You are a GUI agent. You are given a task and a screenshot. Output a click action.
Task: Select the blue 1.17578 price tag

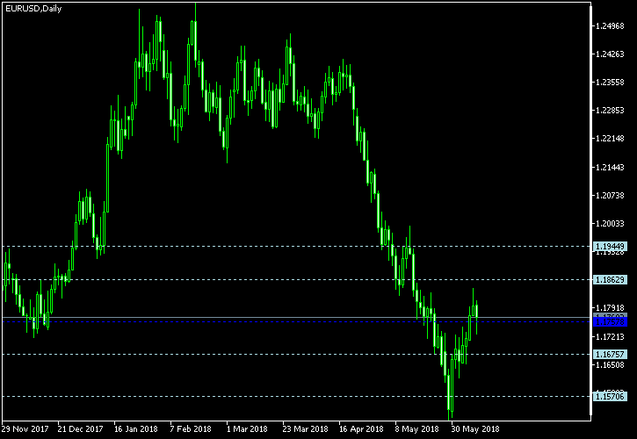610,322
